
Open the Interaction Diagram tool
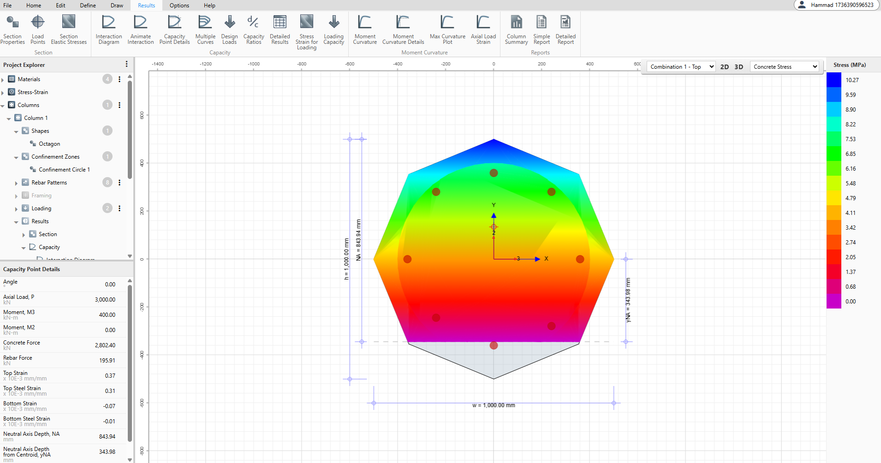coord(109,30)
